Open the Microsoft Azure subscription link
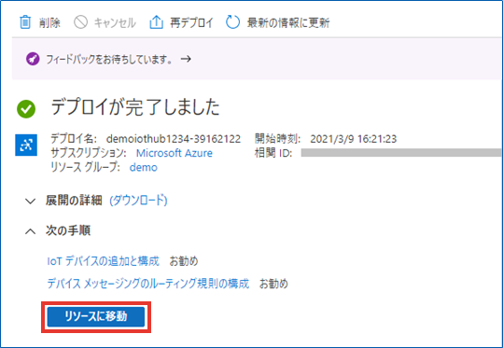The height and width of the screenshot is (348, 503). [175, 153]
